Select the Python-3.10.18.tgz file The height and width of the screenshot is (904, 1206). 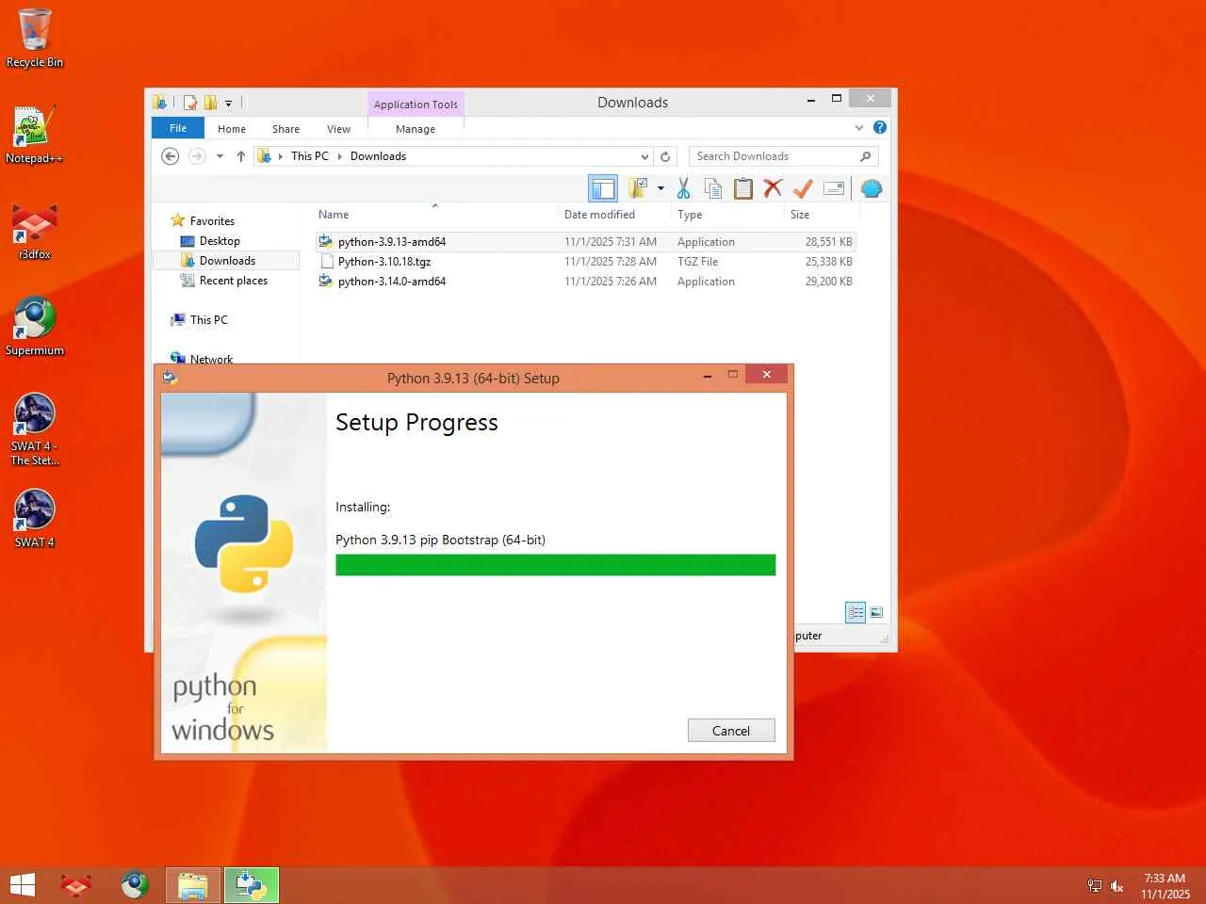click(x=585, y=262)
